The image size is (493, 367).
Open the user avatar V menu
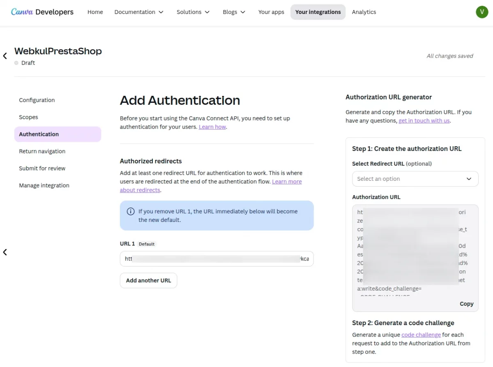click(x=482, y=12)
